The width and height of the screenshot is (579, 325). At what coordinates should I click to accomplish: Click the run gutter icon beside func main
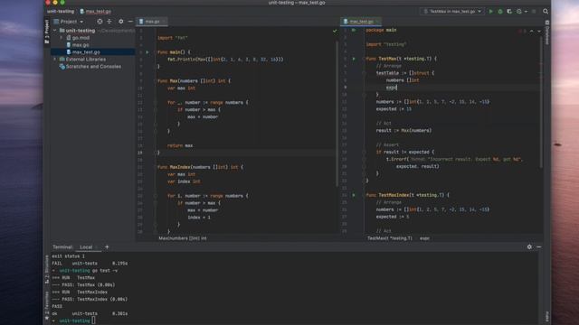(147, 52)
